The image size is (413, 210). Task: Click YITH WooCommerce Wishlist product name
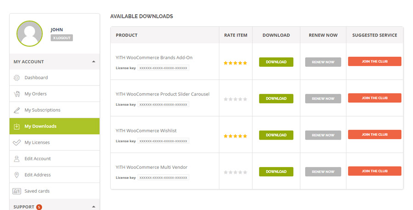click(x=146, y=130)
